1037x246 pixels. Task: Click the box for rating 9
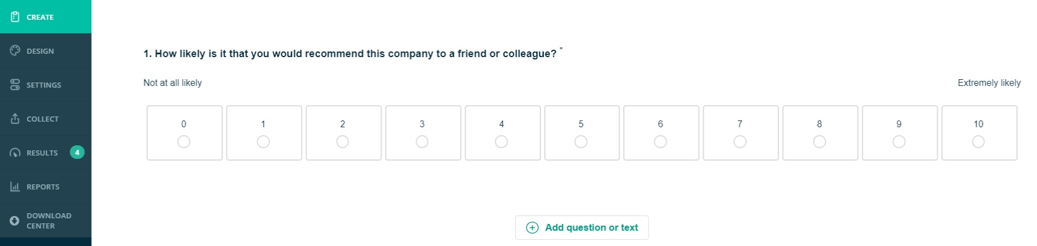pyautogui.click(x=899, y=133)
